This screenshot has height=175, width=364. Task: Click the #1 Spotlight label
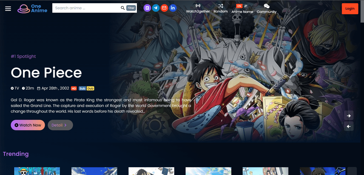[23, 56]
